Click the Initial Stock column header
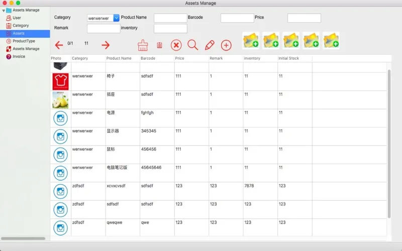This screenshot has height=251, width=402. [x=295, y=58]
